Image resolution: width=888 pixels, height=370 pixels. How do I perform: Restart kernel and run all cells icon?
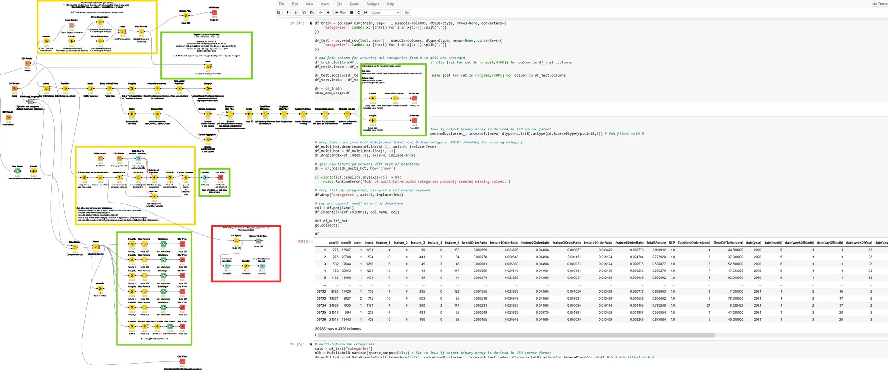pos(366,12)
